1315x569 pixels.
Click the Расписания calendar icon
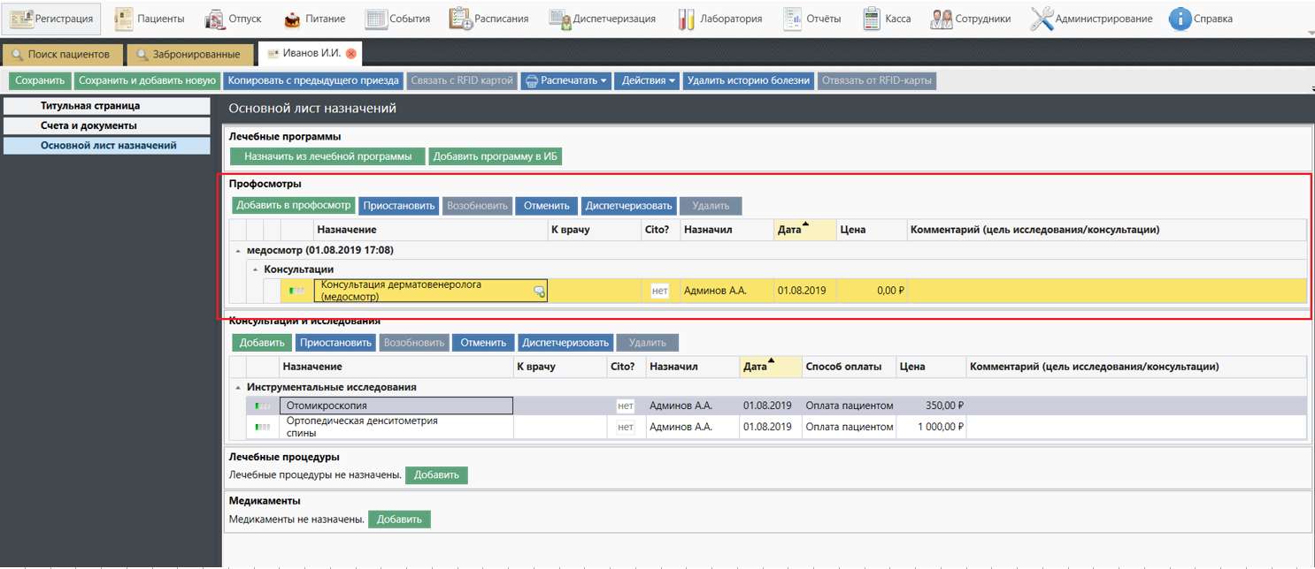[x=460, y=19]
